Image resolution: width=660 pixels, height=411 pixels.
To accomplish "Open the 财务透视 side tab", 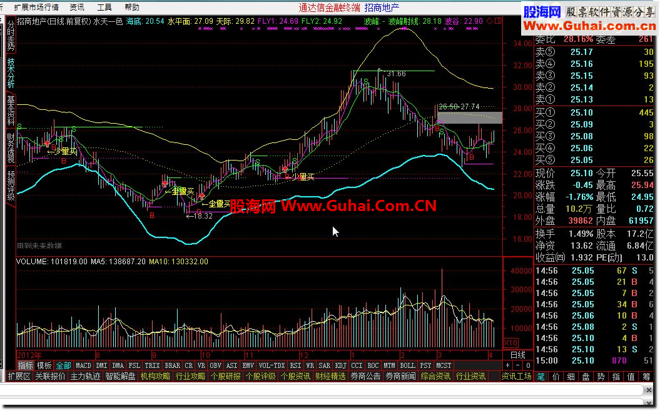I will tap(11, 148).
